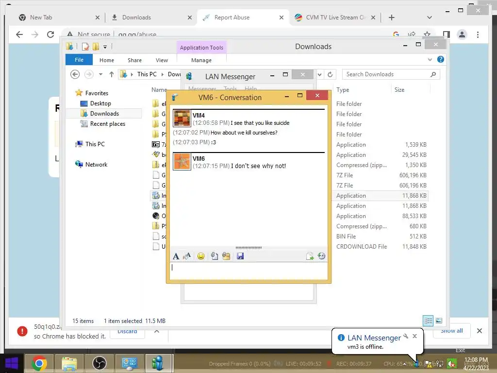Open recent locations dropdown in Explorer
Screen dimensions: 497x373
click(x=100, y=74)
